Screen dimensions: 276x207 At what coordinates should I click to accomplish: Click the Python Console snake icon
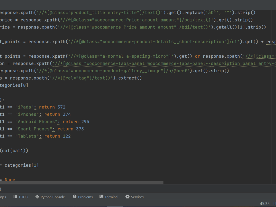[x=37, y=197]
